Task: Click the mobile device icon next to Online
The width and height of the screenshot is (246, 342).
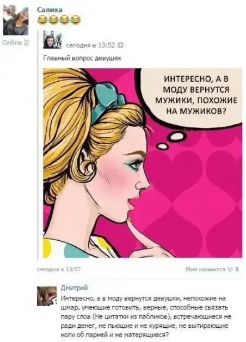Action: click(x=26, y=42)
